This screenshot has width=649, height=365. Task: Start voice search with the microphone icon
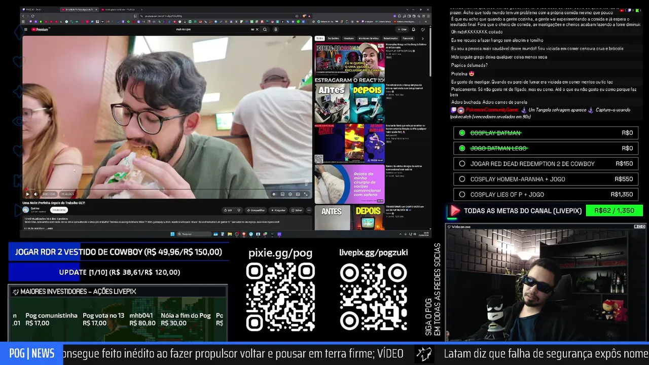point(276,29)
